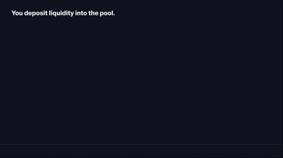Screen dimensions: 283x158
Task: Click the word "You" in the heading
Action: tap(17, 13)
